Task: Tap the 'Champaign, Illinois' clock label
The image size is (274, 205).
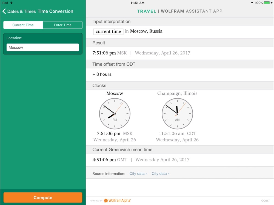Action: 177,93
